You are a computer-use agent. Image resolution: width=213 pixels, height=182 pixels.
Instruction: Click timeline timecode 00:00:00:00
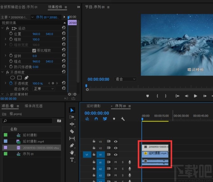[97, 113]
